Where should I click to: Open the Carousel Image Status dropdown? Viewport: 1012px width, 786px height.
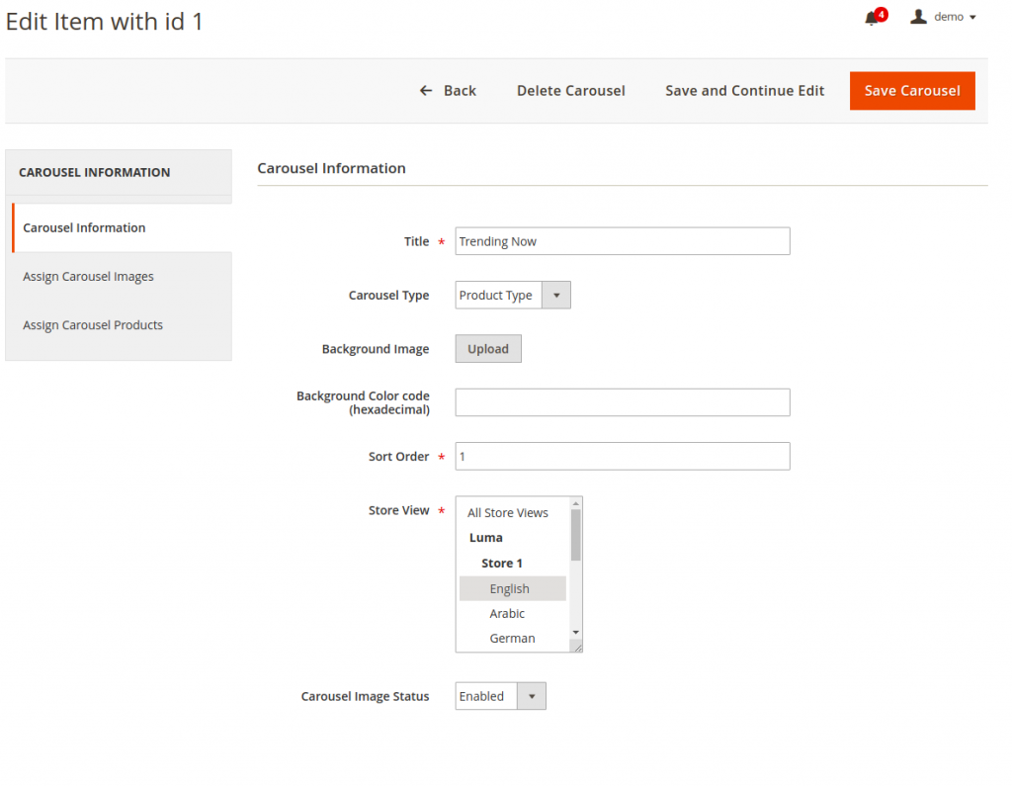[x=531, y=696]
